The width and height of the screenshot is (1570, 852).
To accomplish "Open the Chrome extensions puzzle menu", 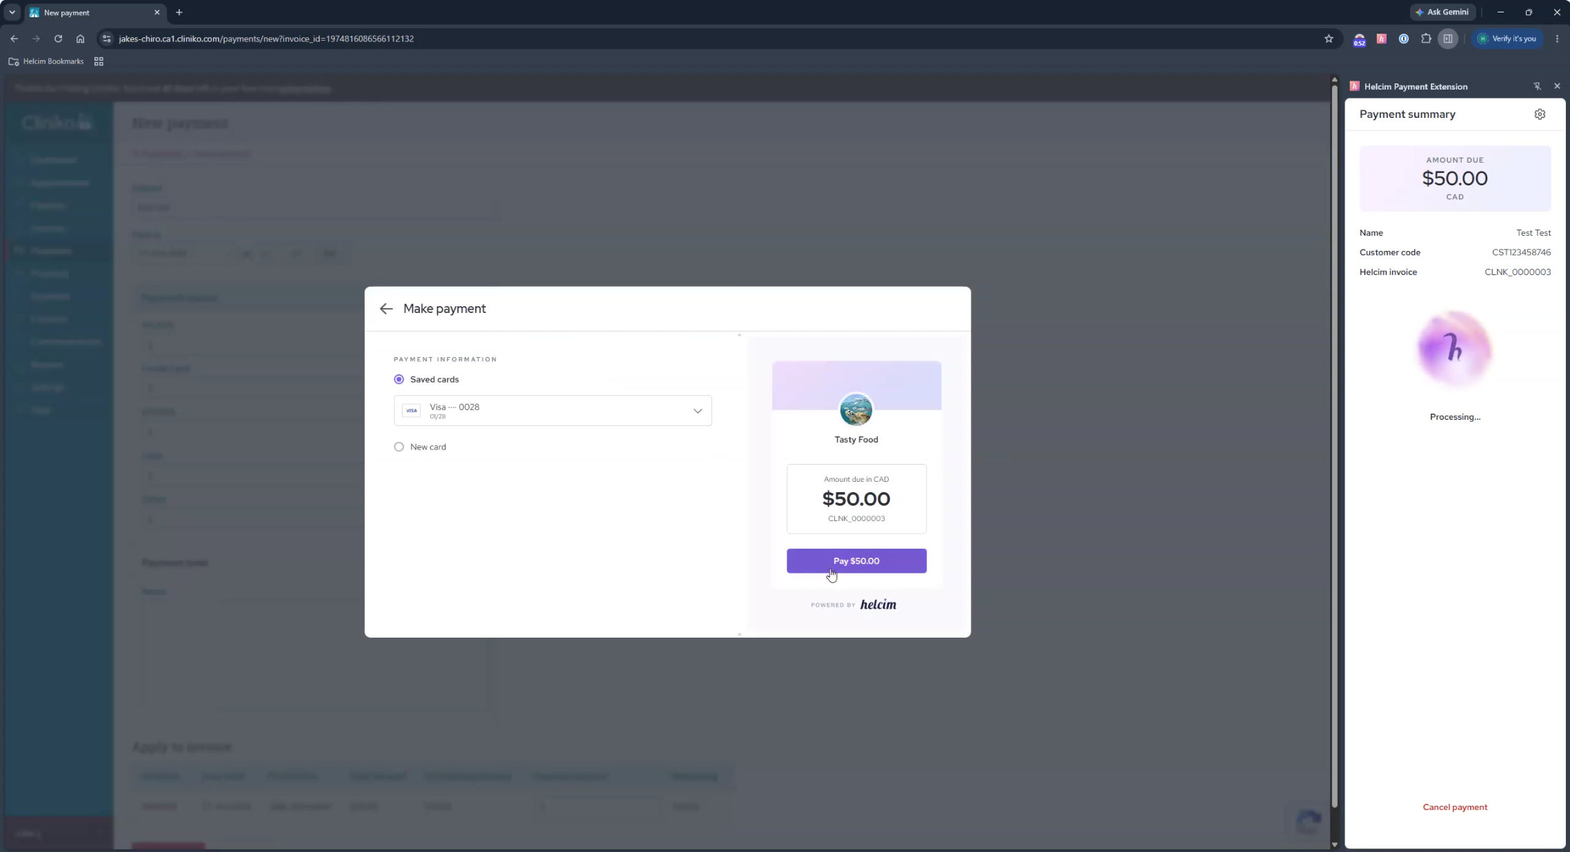I will point(1426,39).
